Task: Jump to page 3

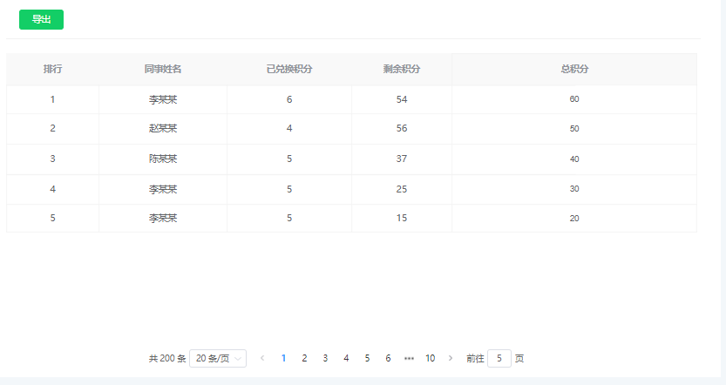Action: coord(325,358)
